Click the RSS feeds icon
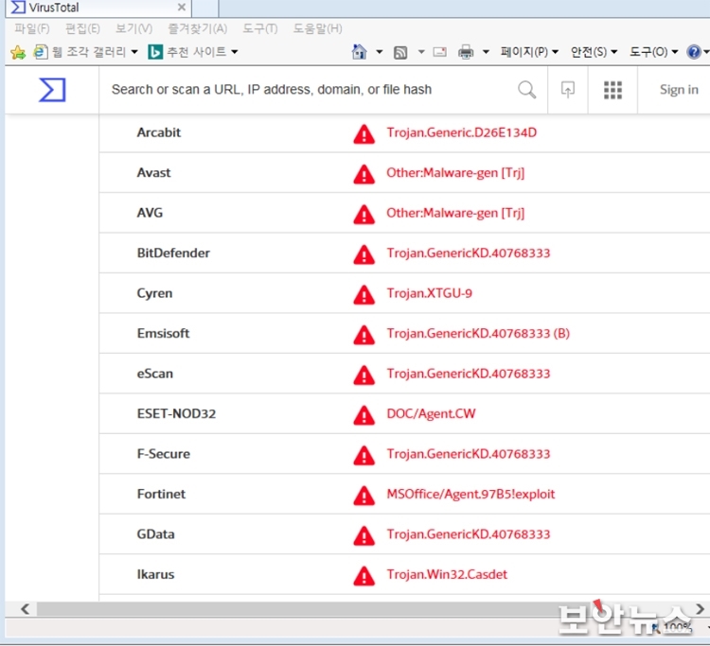 coord(400,52)
